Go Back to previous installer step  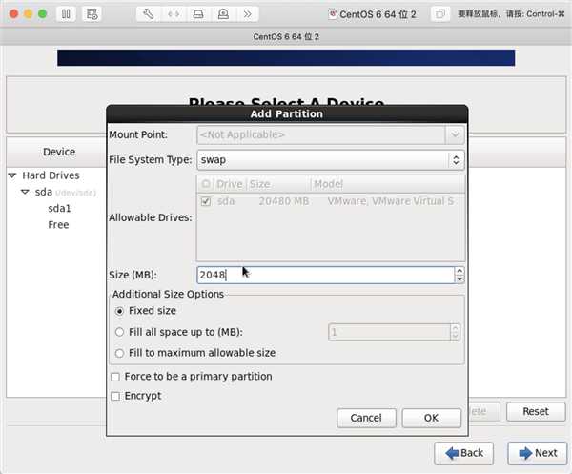coord(463,453)
